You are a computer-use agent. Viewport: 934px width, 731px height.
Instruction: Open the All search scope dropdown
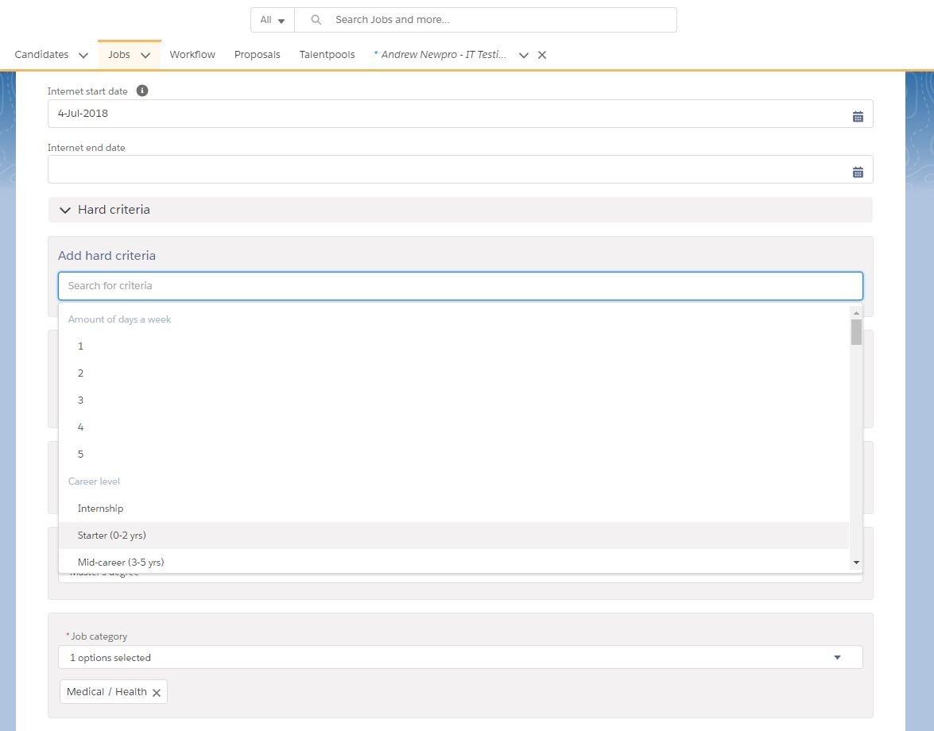pos(272,20)
